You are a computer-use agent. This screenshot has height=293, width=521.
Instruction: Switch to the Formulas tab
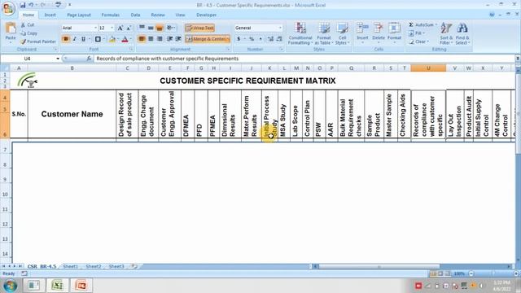111,15
